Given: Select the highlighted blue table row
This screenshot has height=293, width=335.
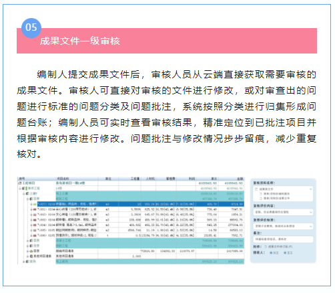Looking at the screenshot, I should point(141,204).
